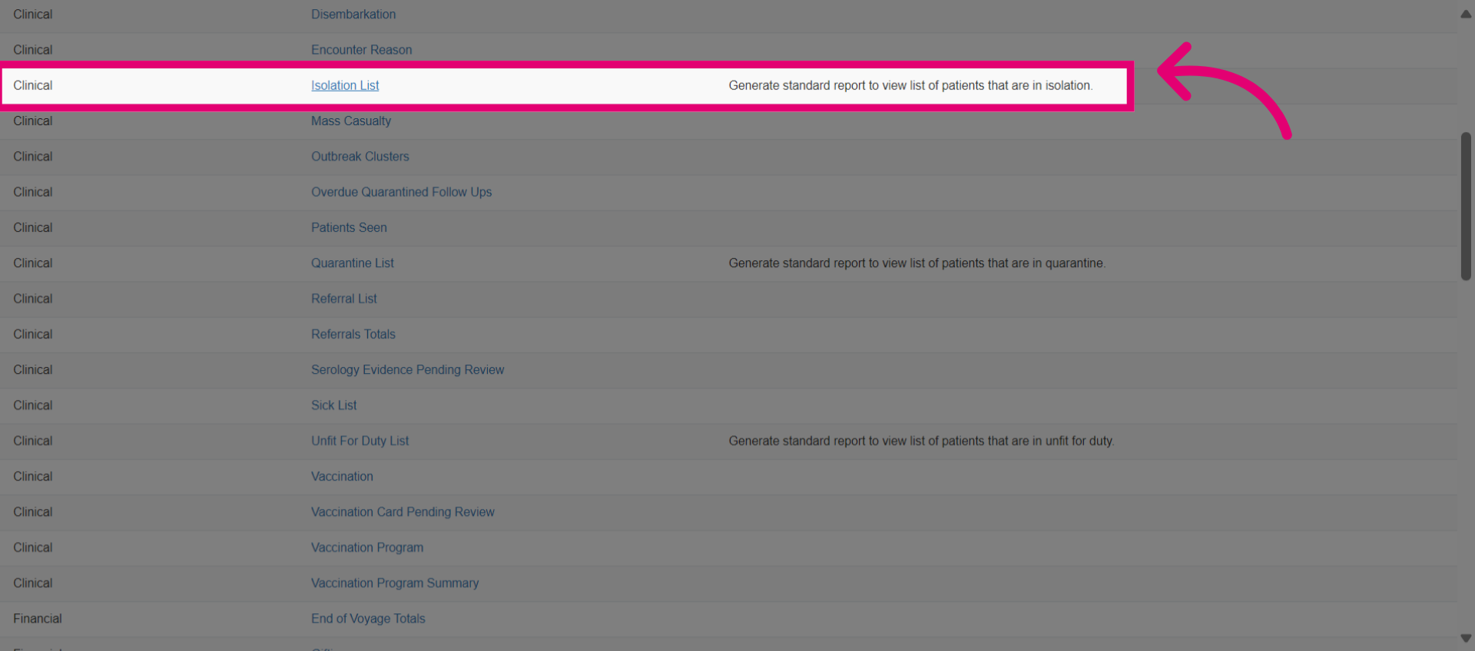Open the Vaccination report link

342,476
